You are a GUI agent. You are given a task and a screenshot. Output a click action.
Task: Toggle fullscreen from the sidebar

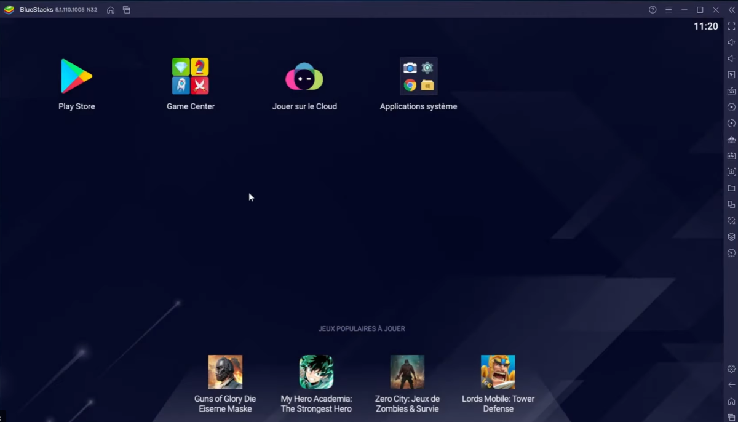(x=731, y=26)
